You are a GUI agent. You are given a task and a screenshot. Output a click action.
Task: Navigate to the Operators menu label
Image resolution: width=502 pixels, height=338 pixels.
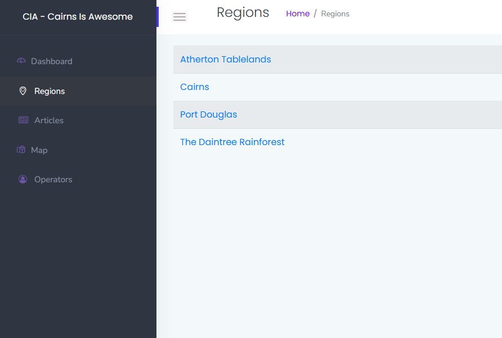53,179
